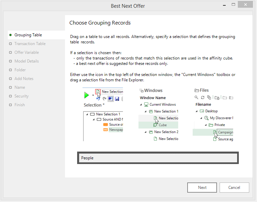Click the orange AND Newspaper icon

pos(105,130)
